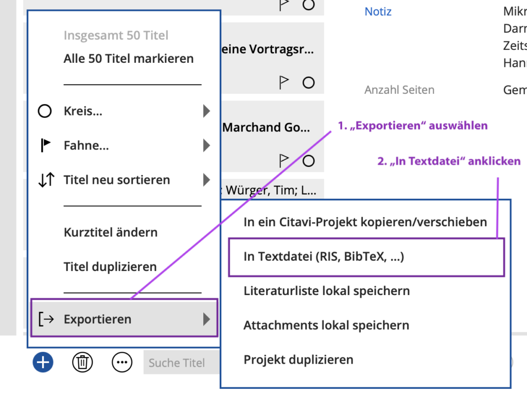This screenshot has width=527, height=394.
Task: Expand the Exportieren submenu arrow
Action: 206,319
